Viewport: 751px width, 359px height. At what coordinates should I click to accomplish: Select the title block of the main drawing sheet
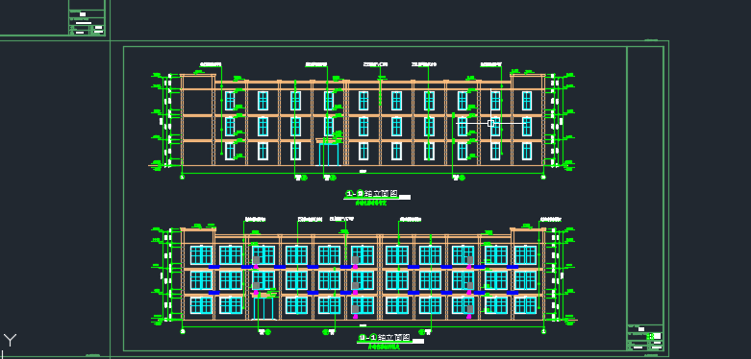click(644, 338)
